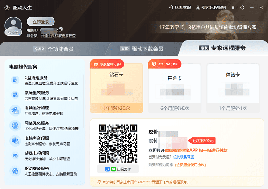Click the alarm clock countdown icon
This screenshot has width=268, height=189.
154,64
